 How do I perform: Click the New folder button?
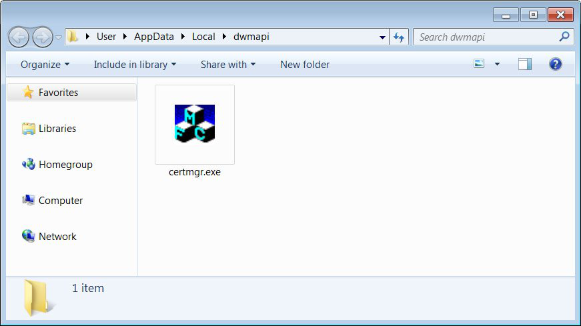click(x=304, y=65)
